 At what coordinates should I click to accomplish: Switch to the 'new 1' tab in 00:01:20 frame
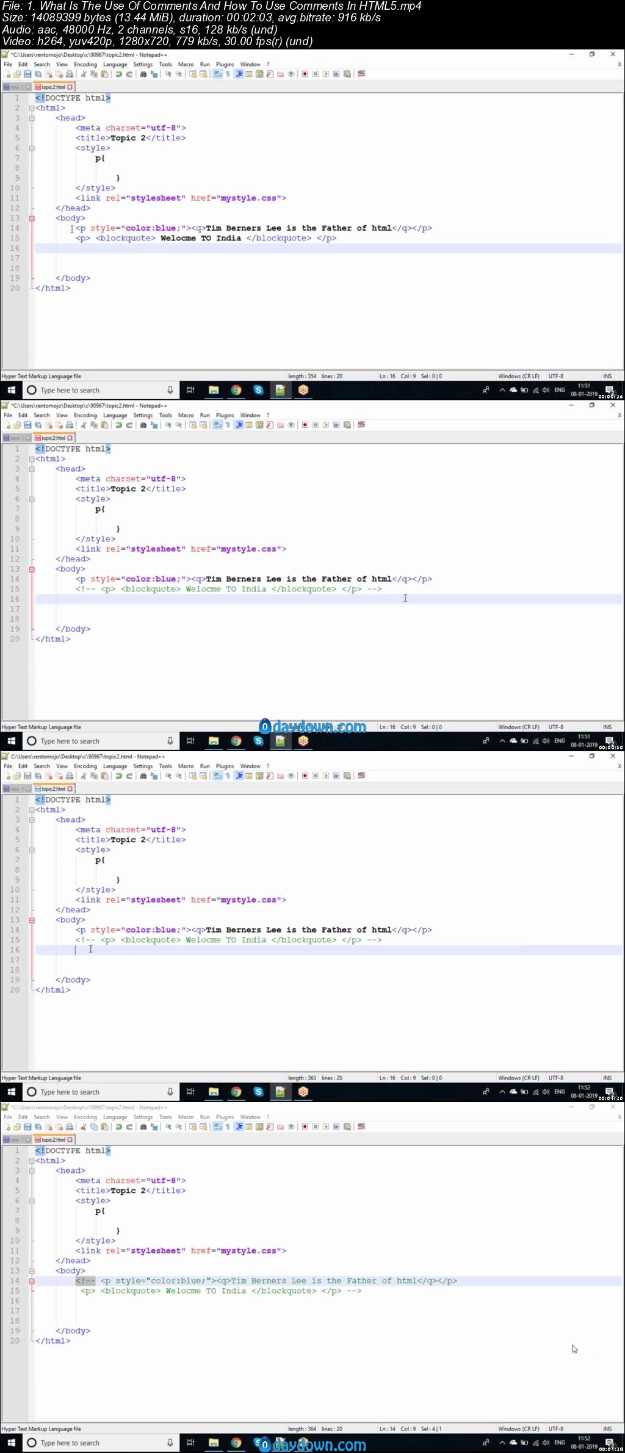point(16,788)
